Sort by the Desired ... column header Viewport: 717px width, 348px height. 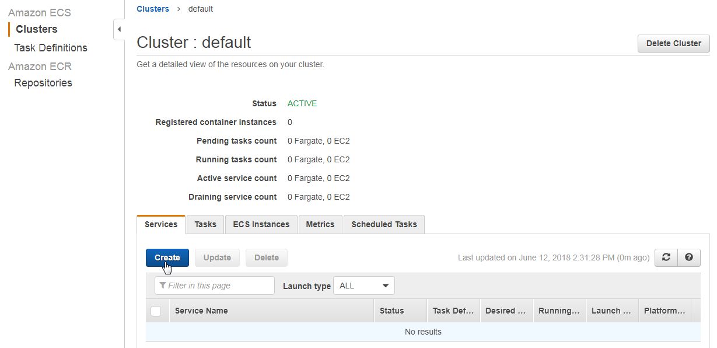(506, 311)
